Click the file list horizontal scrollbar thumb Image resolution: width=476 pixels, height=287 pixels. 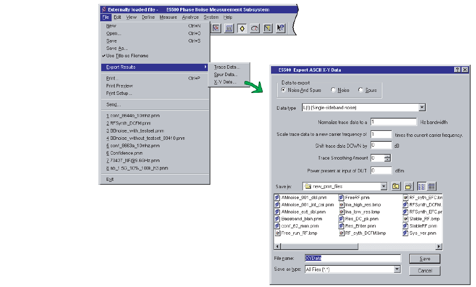(x=319, y=246)
